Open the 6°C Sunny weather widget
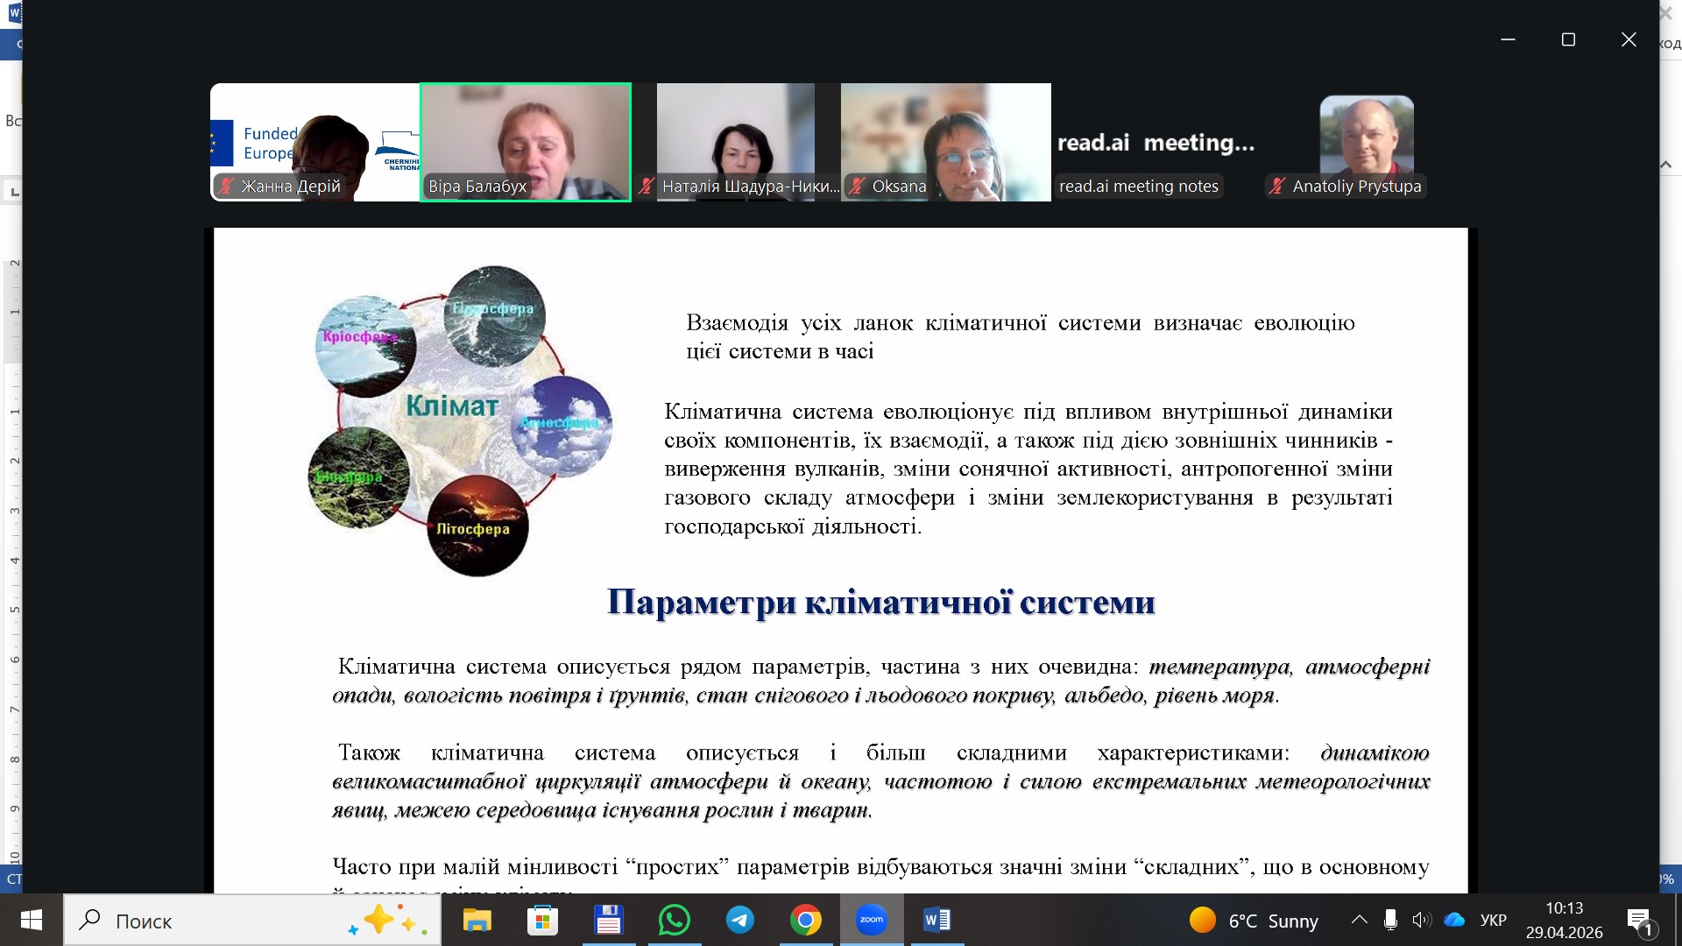 click(x=1254, y=920)
